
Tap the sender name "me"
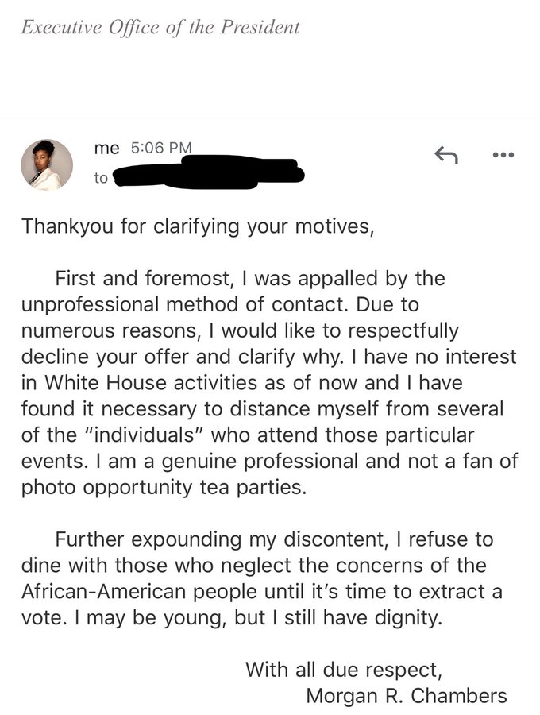pos(106,148)
